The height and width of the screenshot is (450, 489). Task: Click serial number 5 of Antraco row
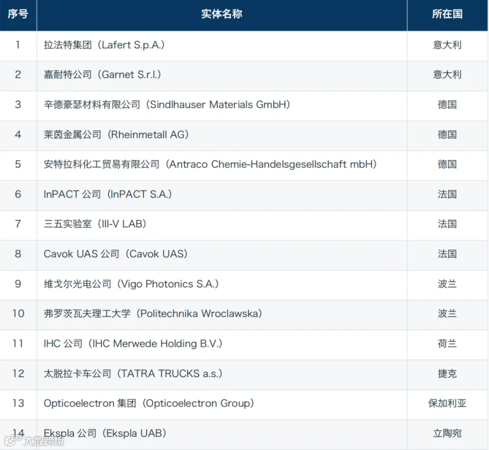pyautogui.click(x=18, y=164)
